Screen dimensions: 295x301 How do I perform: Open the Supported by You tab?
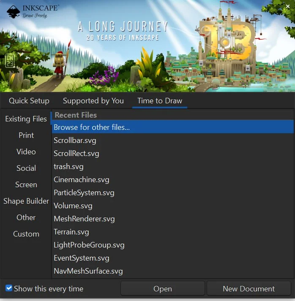tap(93, 101)
